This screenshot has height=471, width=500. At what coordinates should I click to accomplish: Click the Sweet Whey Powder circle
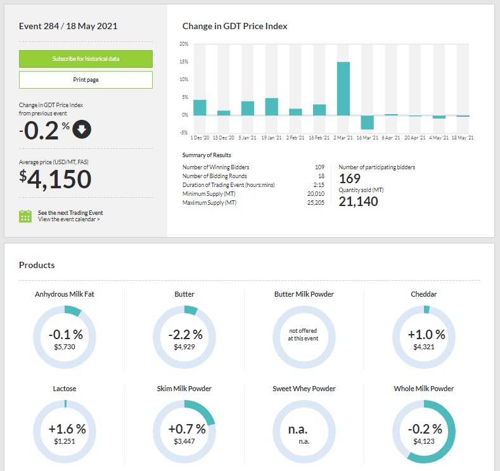click(304, 430)
